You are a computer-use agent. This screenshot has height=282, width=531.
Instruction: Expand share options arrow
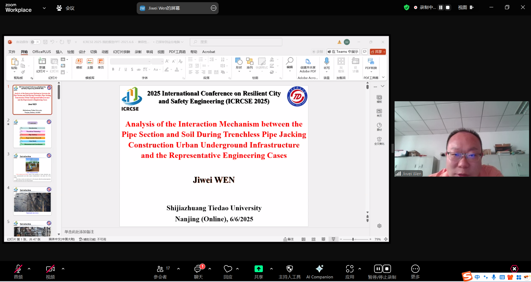click(271, 268)
